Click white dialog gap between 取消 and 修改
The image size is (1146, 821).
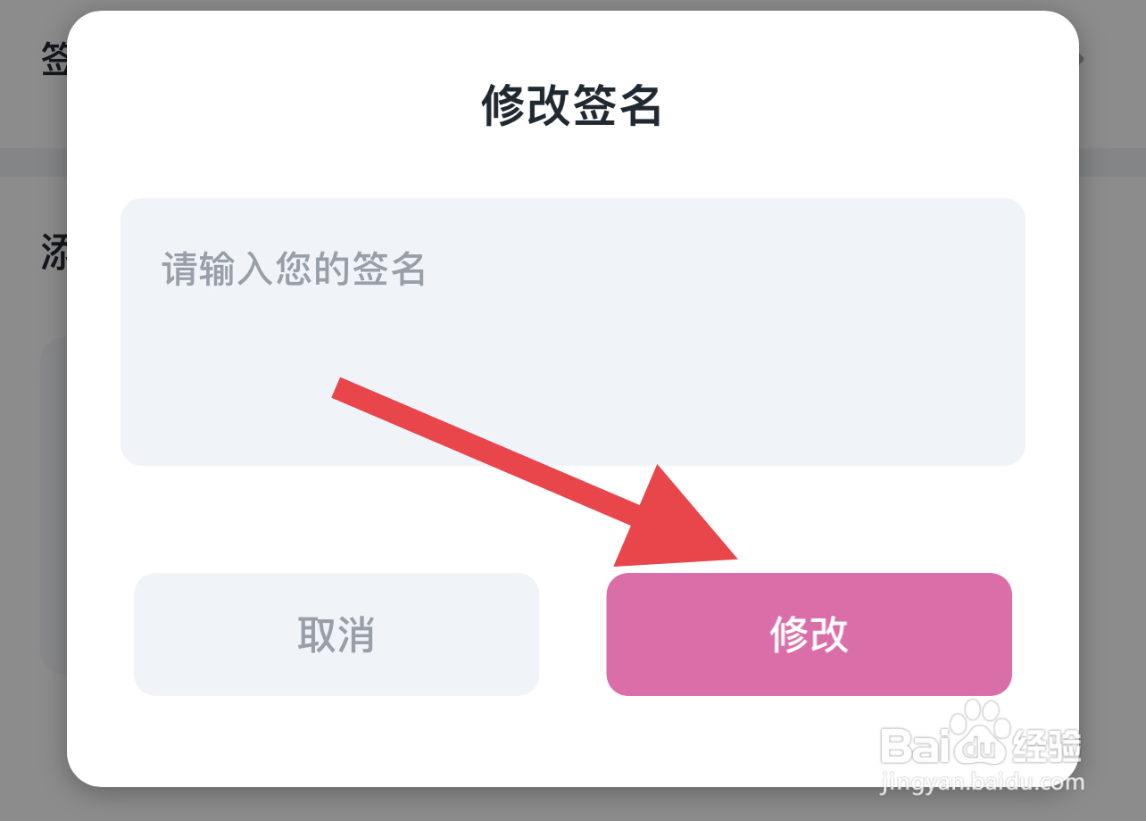[x=572, y=634]
